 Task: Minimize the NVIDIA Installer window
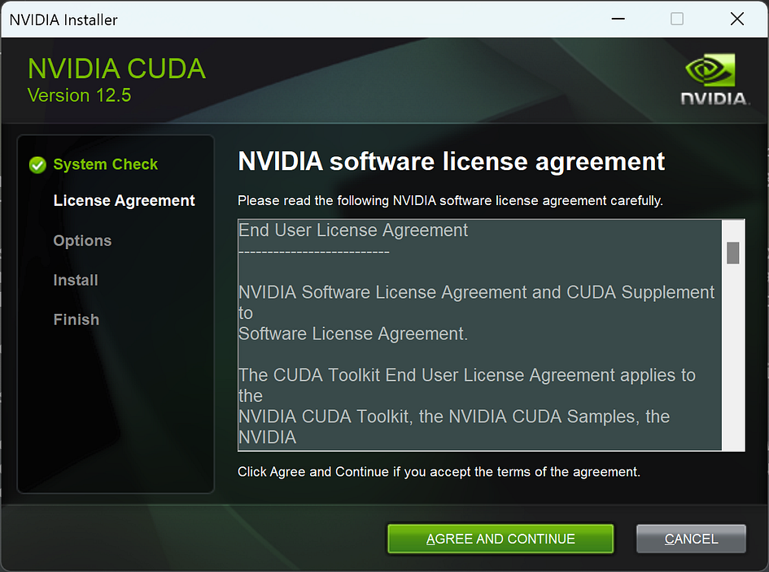coord(618,20)
